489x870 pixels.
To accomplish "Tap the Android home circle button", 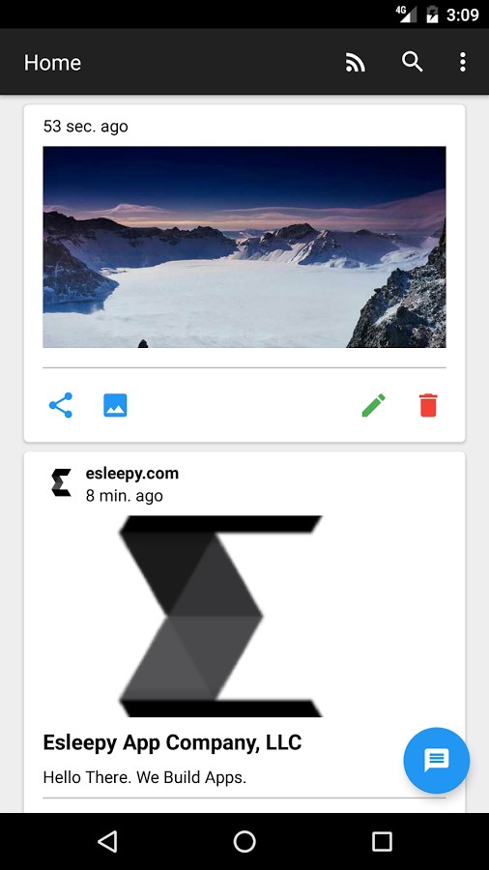I will pos(244,841).
